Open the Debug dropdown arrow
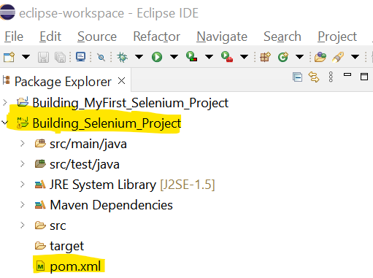Image resolution: width=373 pixels, height=278 pixels. [x=139, y=57]
